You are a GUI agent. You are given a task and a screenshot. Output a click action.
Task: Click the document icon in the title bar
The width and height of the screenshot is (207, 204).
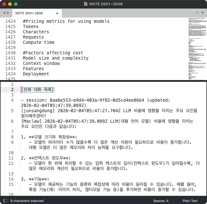pyautogui.click(x=85, y=4)
